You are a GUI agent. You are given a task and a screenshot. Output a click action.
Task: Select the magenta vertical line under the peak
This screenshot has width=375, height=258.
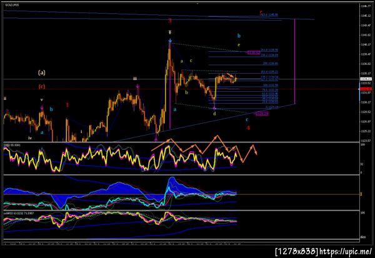(x=170, y=86)
